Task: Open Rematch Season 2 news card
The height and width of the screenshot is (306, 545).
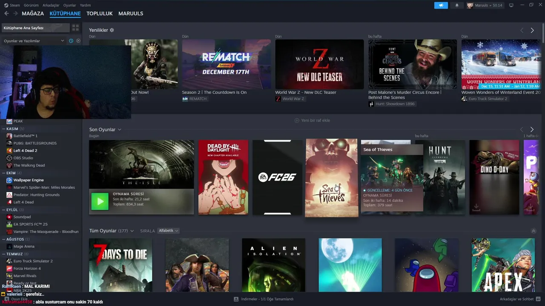Action: tap(226, 65)
